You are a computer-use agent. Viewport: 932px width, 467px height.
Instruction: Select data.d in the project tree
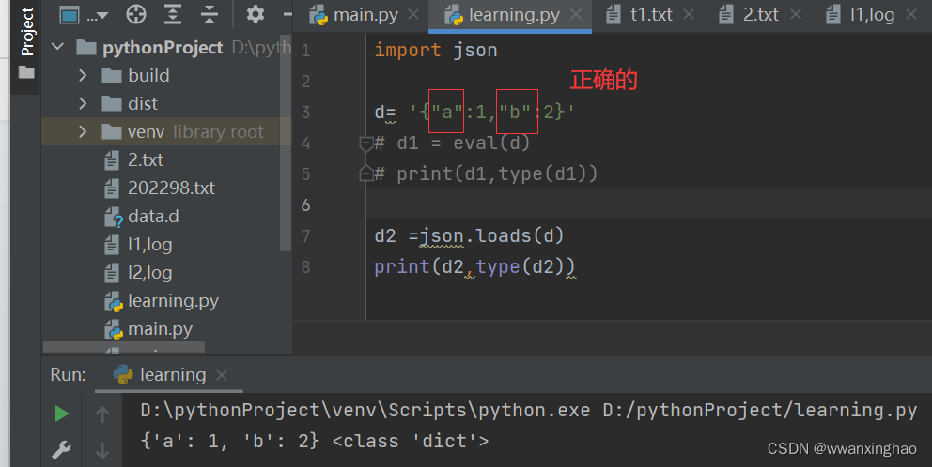coord(153,216)
